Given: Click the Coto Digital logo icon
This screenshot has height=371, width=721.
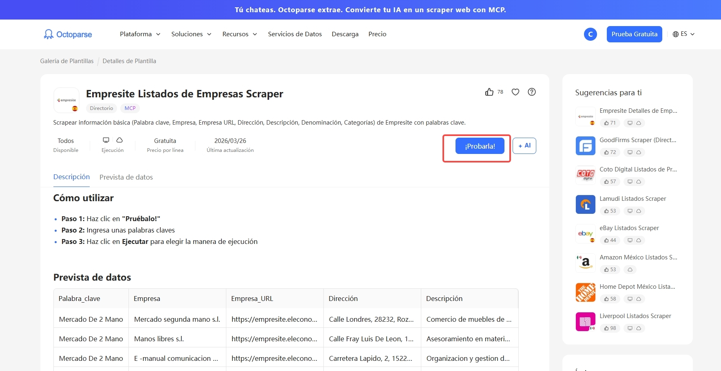Looking at the screenshot, I should click(x=586, y=175).
